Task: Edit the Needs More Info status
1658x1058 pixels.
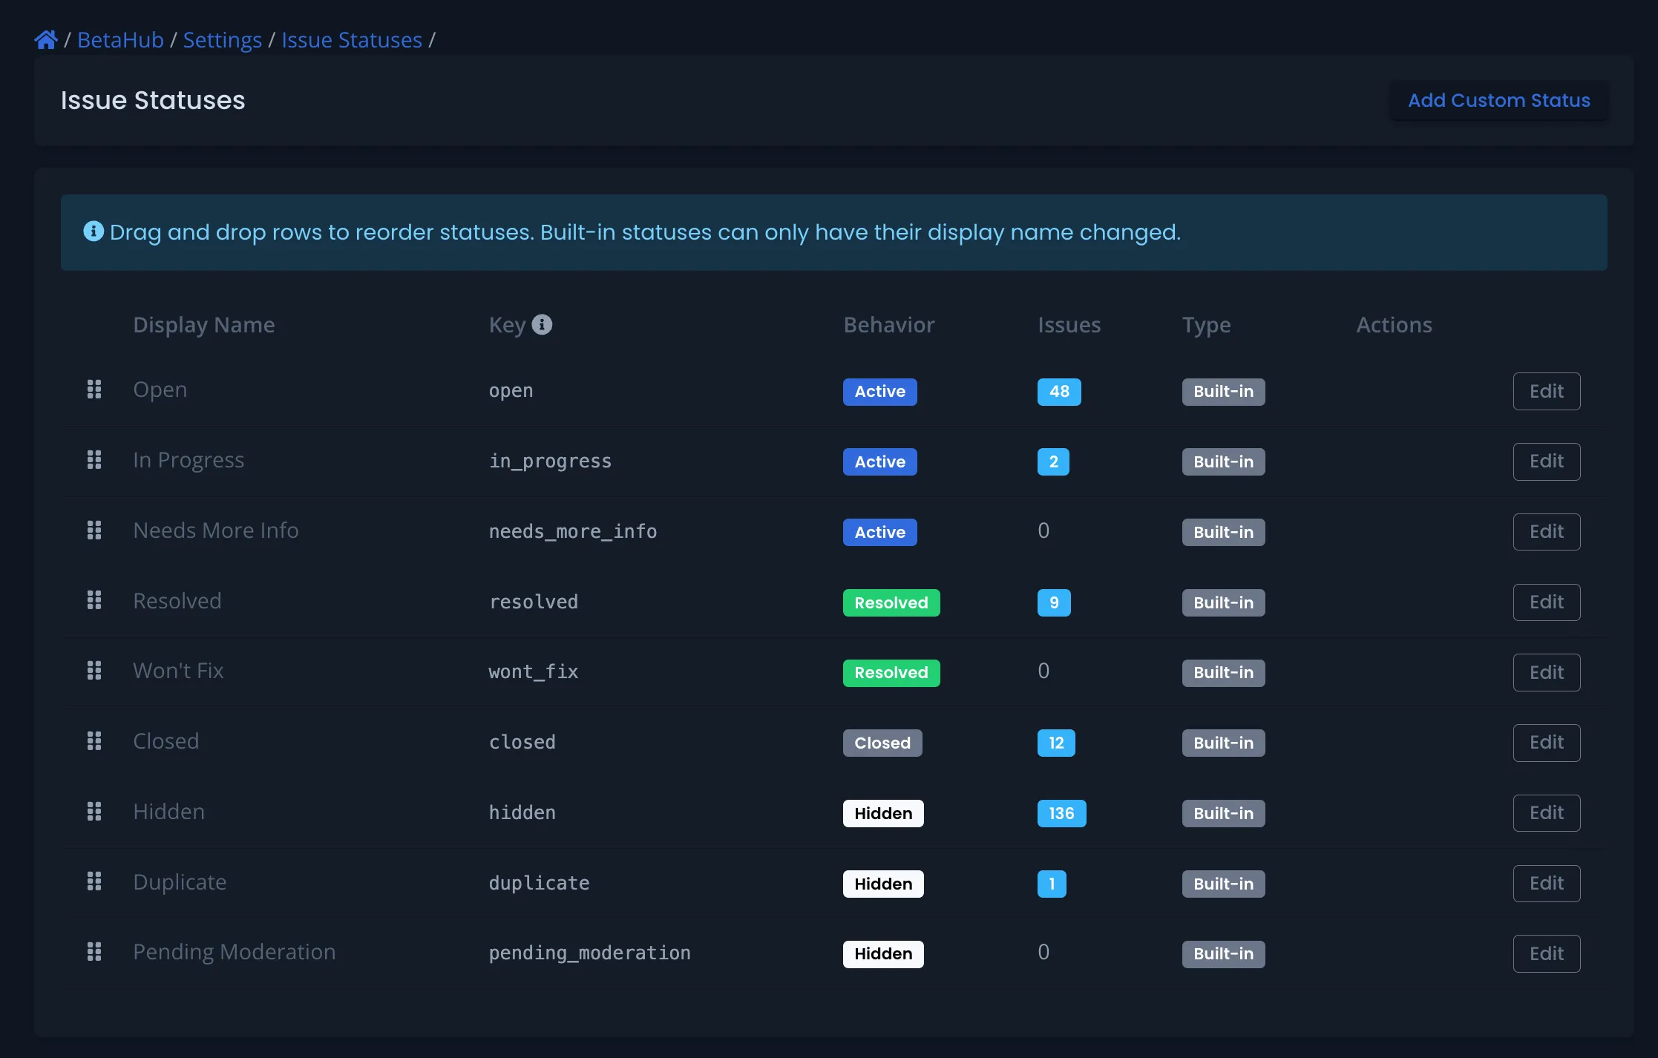Action: pos(1546,532)
